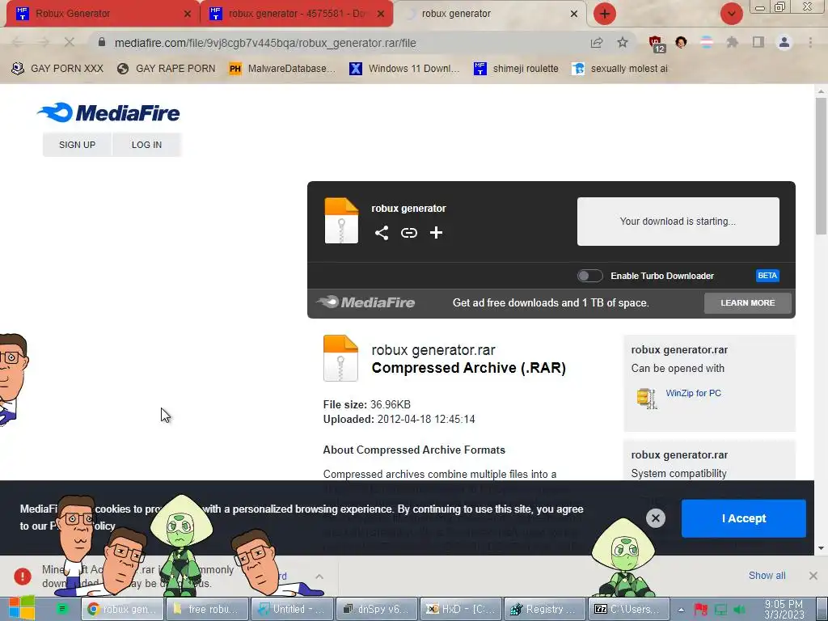Click the Uploaded: 2012-04-18 12:45:14 text
The image size is (828, 621).
399,420
